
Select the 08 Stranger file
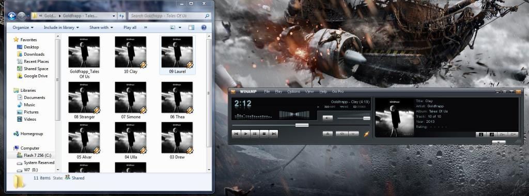(84, 101)
